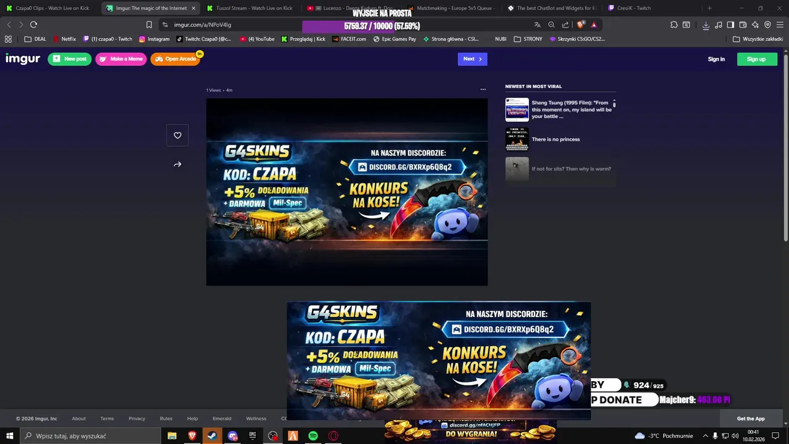Viewport: 789px width, 444px height.
Task: Click the translate page icon
Action: 537,25
